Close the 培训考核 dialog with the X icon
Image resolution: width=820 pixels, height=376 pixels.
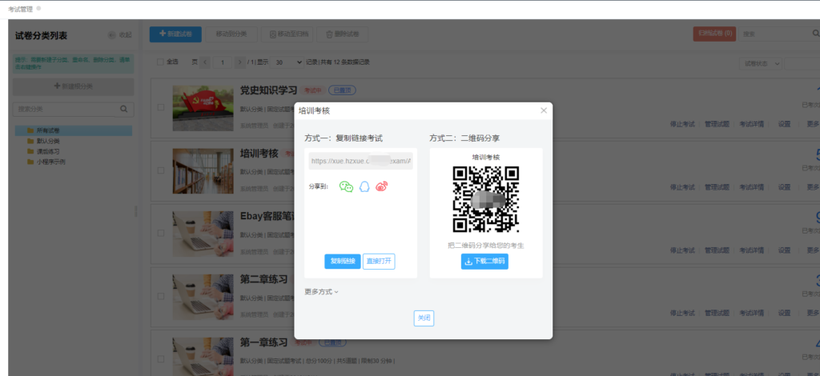point(544,110)
